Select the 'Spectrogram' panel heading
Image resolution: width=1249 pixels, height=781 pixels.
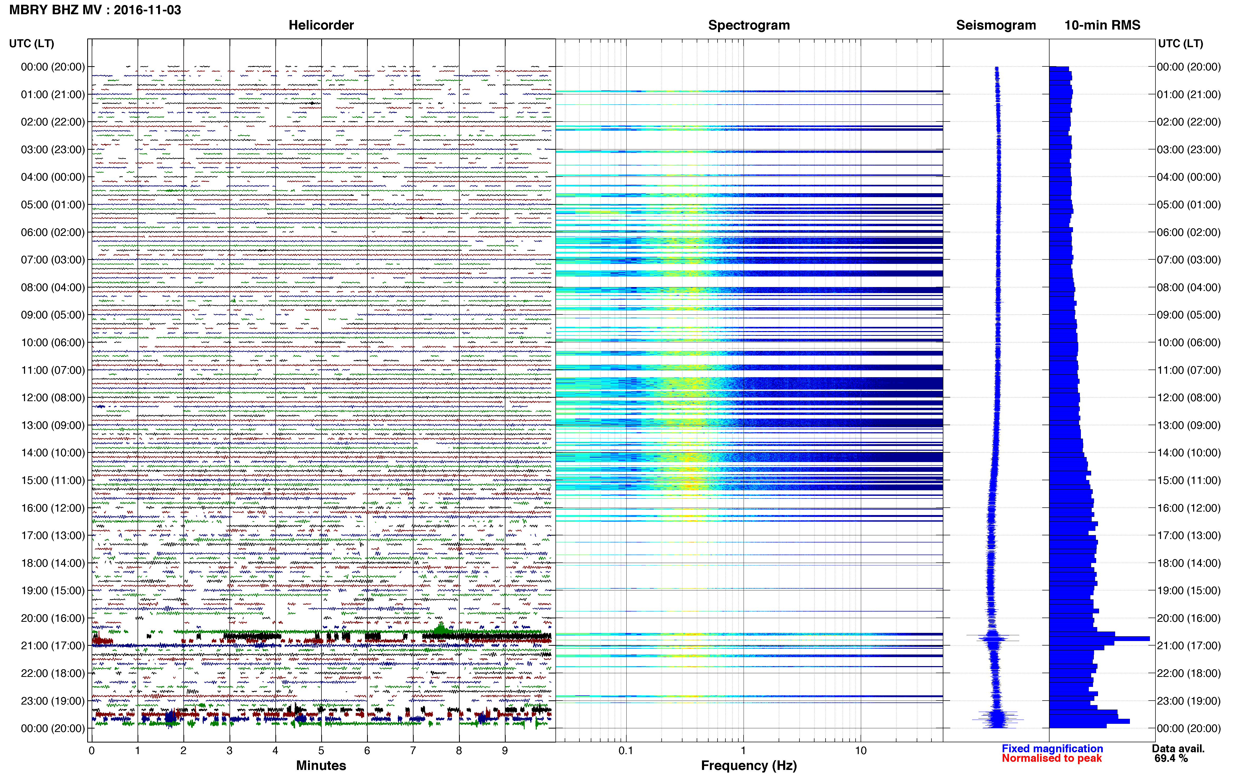(x=749, y=25)
